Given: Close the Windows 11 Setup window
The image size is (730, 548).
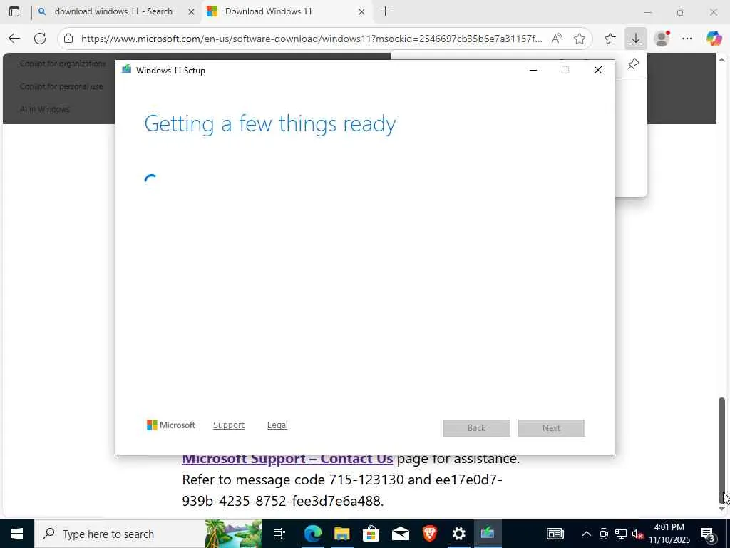Looking at the screenshot, I should coord(598,70).
